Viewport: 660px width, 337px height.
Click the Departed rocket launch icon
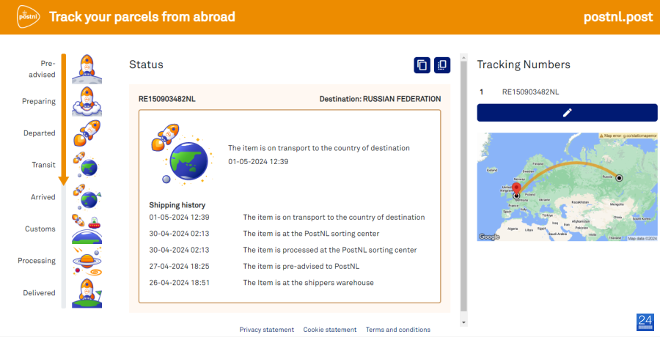pyautogui.click(x=87, y=133)
